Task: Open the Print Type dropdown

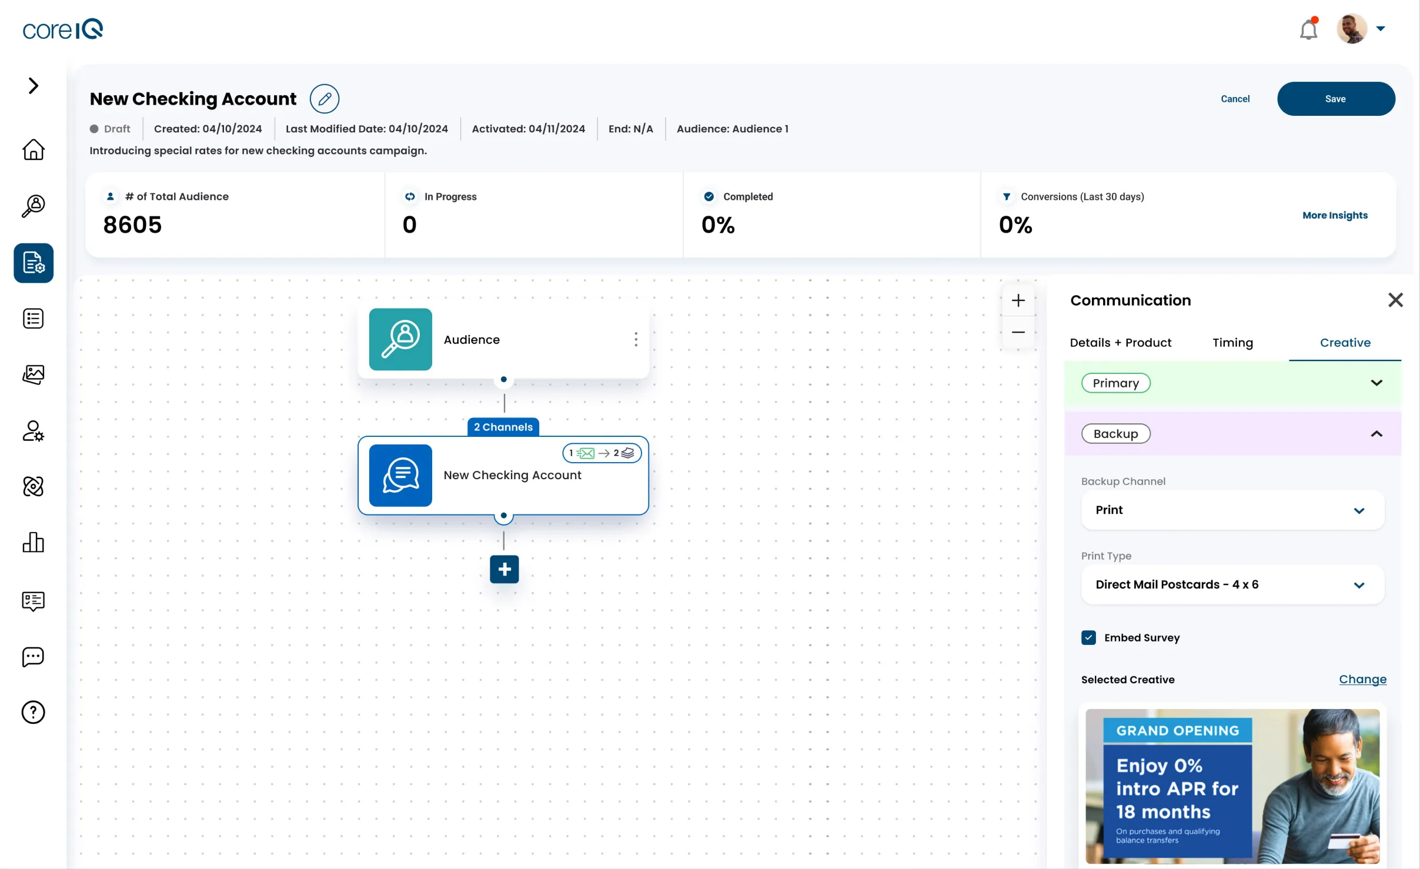Action: pyautogui.click(x=1233, y=585)
